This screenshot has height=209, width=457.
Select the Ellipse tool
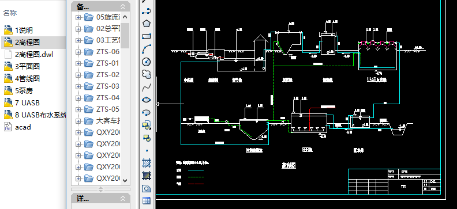pyautogui.click(x=147, y=100)
